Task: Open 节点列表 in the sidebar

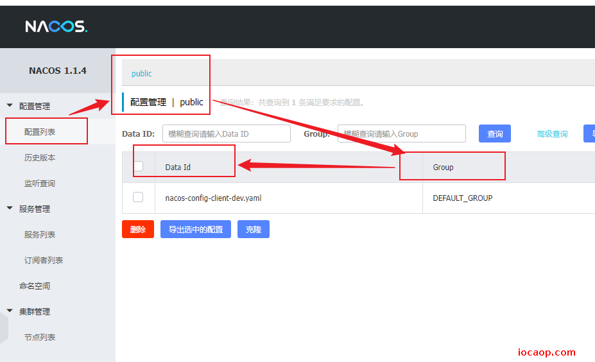Action: pyautogui.click(x=40, y=338)
